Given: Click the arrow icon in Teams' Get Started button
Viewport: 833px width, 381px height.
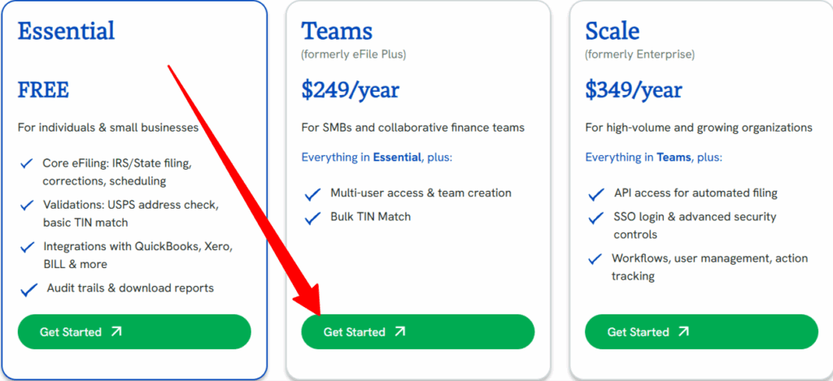Looking at the screenshot, I should (399, 331).
